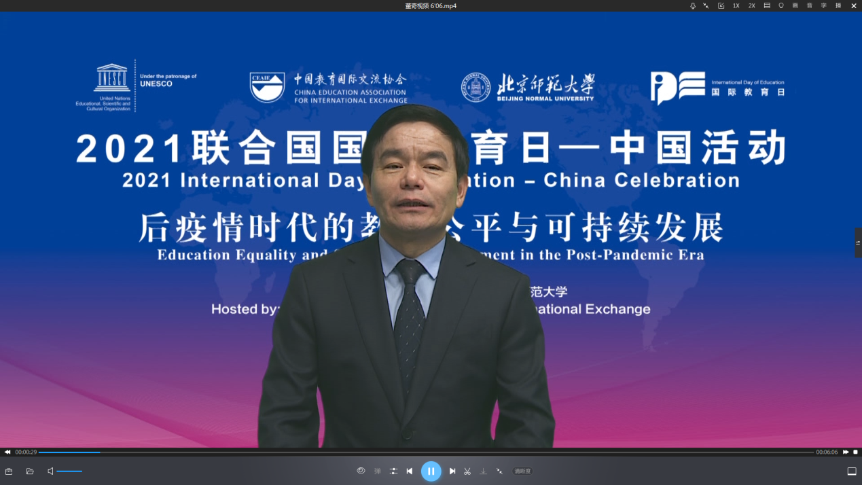862x485 pixels.
Task: Click the shrink-window arrows icon in title bar
Action: click(706, 6)
